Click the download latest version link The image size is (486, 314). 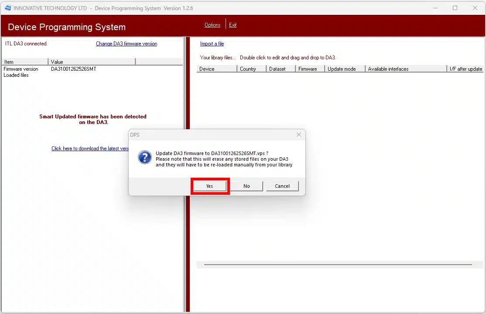click(x=90, y=148)
